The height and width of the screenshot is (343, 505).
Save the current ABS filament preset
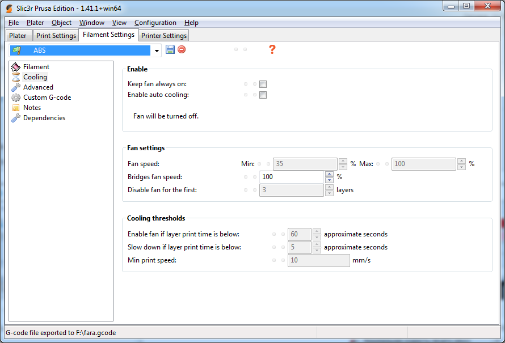click(x=170, y=49)
